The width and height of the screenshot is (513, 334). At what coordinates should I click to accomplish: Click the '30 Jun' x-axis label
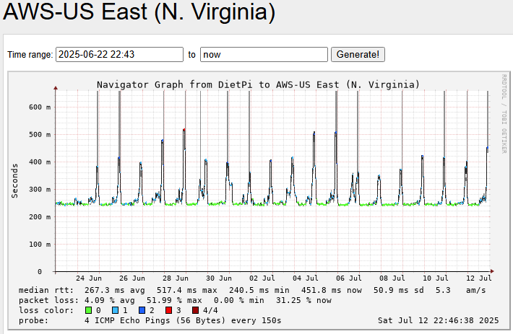[218, 278]
